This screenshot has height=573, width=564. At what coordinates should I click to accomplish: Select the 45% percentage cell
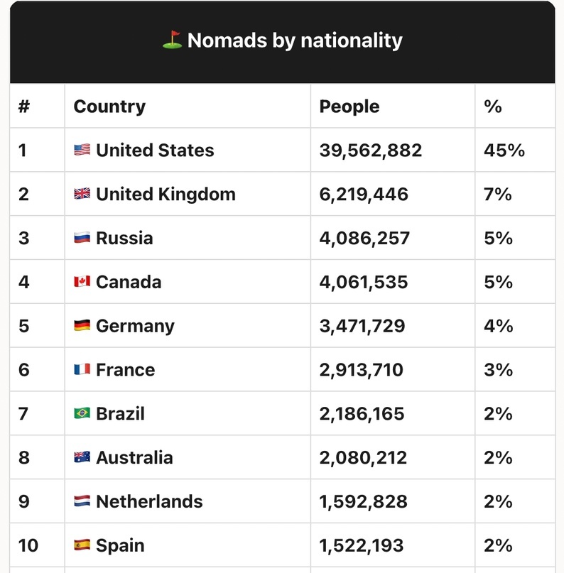pyautogui.click(x=504, y=151)
